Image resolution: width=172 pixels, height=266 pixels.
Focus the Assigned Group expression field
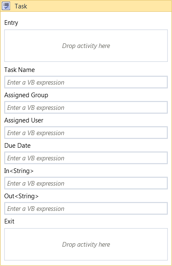pyautogui.click(x=86, y=107)
